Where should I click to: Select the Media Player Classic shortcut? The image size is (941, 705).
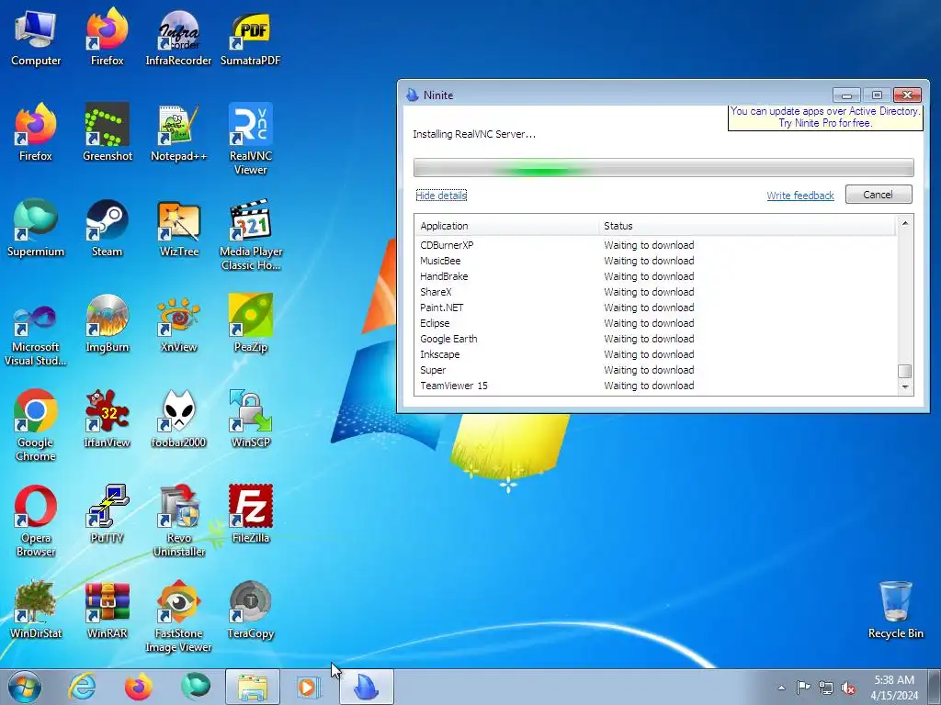pos(250,235)
